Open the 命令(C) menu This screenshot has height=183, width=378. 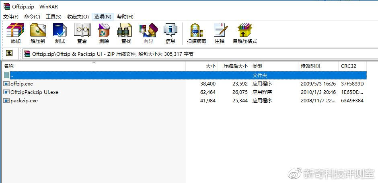(x=32, y=17)
